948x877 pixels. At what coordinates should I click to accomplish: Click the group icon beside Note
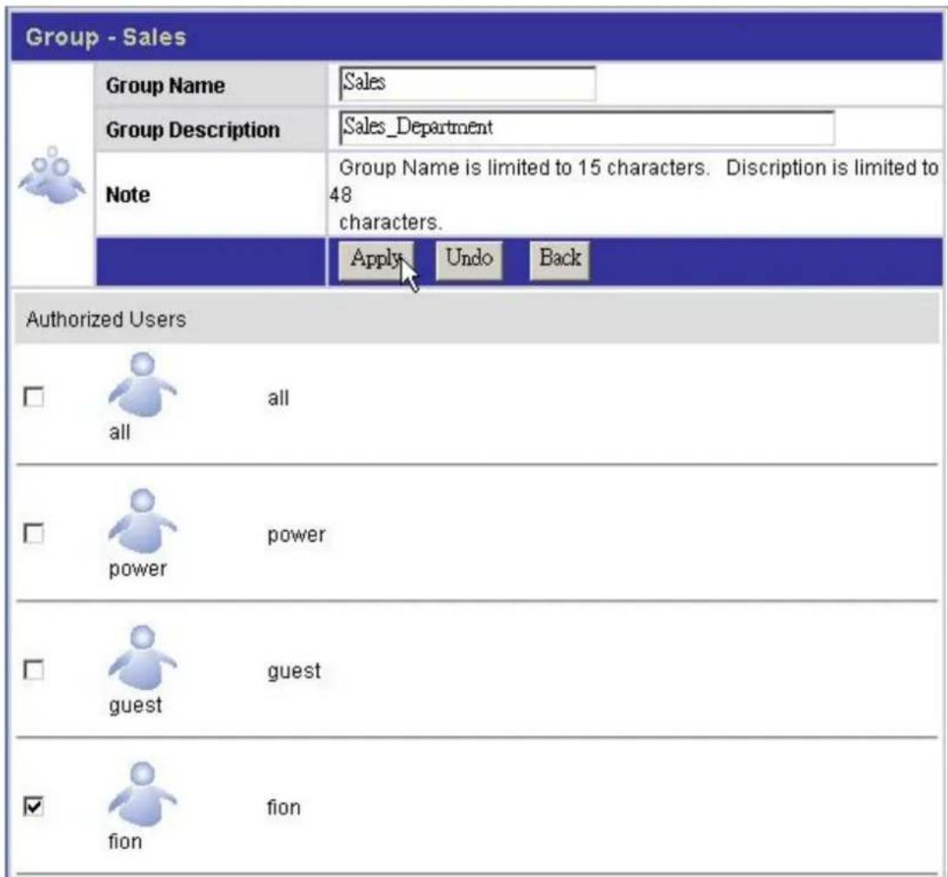pyautogui.click(x=52, y=176)
